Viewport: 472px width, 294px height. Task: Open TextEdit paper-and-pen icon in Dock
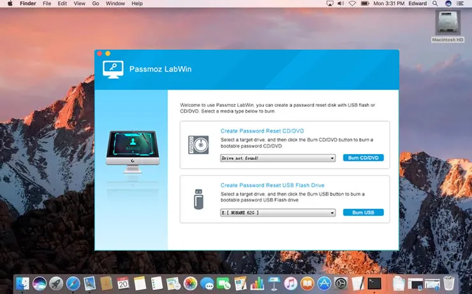358,283
